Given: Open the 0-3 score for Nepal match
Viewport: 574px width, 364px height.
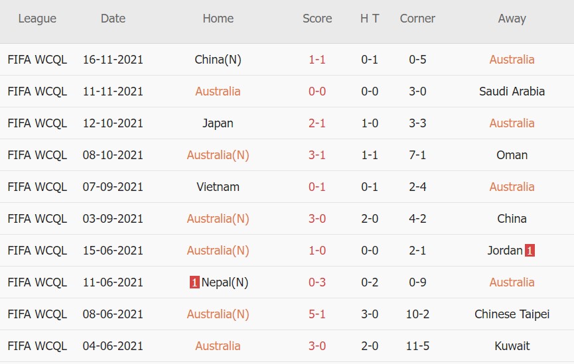Looking at the screenshot, I should (x=317, y=282).
